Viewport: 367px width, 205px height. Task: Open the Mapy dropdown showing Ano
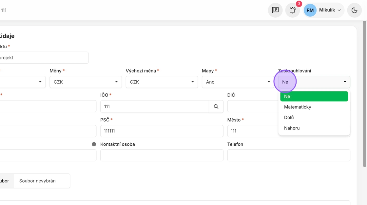point(238,82)
